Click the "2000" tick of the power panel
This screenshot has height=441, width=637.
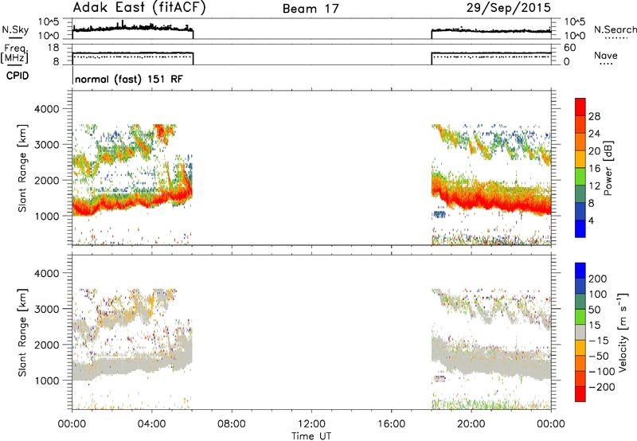click(x=46, y=180)
